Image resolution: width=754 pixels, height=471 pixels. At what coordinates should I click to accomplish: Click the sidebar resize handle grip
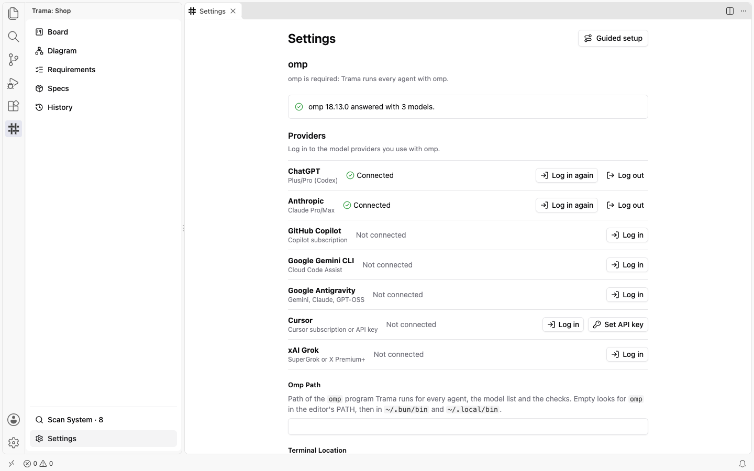point(183,228)
